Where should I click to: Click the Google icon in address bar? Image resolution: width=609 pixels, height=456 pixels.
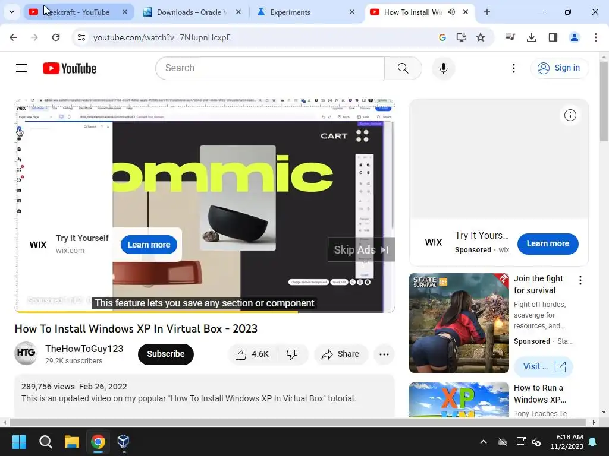click(x=442, y=37)
